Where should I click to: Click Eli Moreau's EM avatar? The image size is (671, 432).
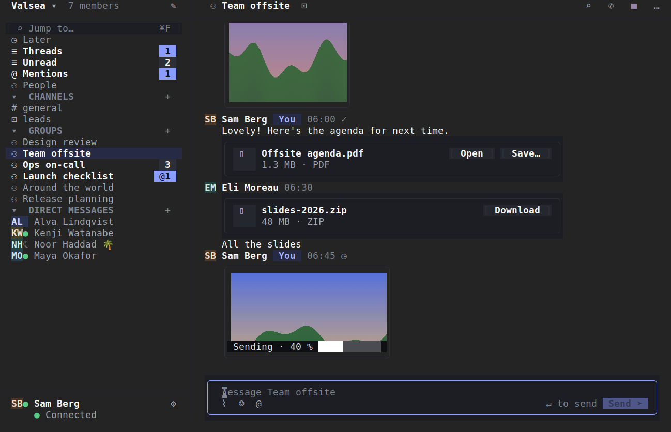click(x=210, y=188)
